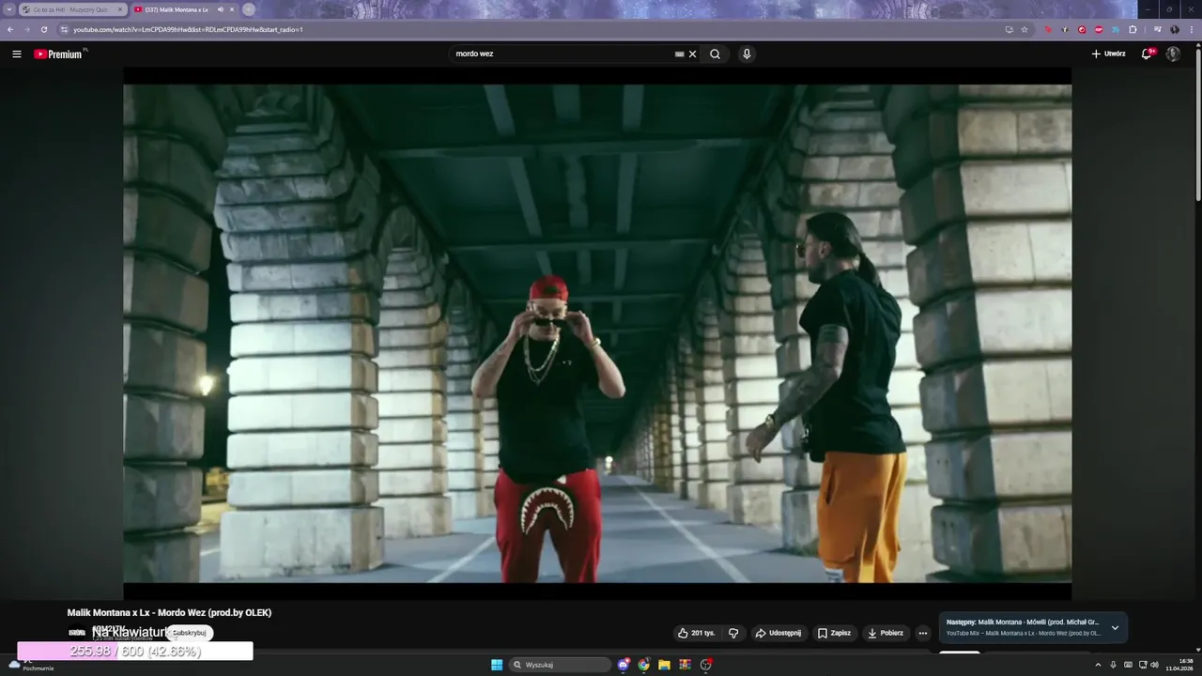
Task: Close the Malik Montana YouTube tab
Action: pos(232,9)
